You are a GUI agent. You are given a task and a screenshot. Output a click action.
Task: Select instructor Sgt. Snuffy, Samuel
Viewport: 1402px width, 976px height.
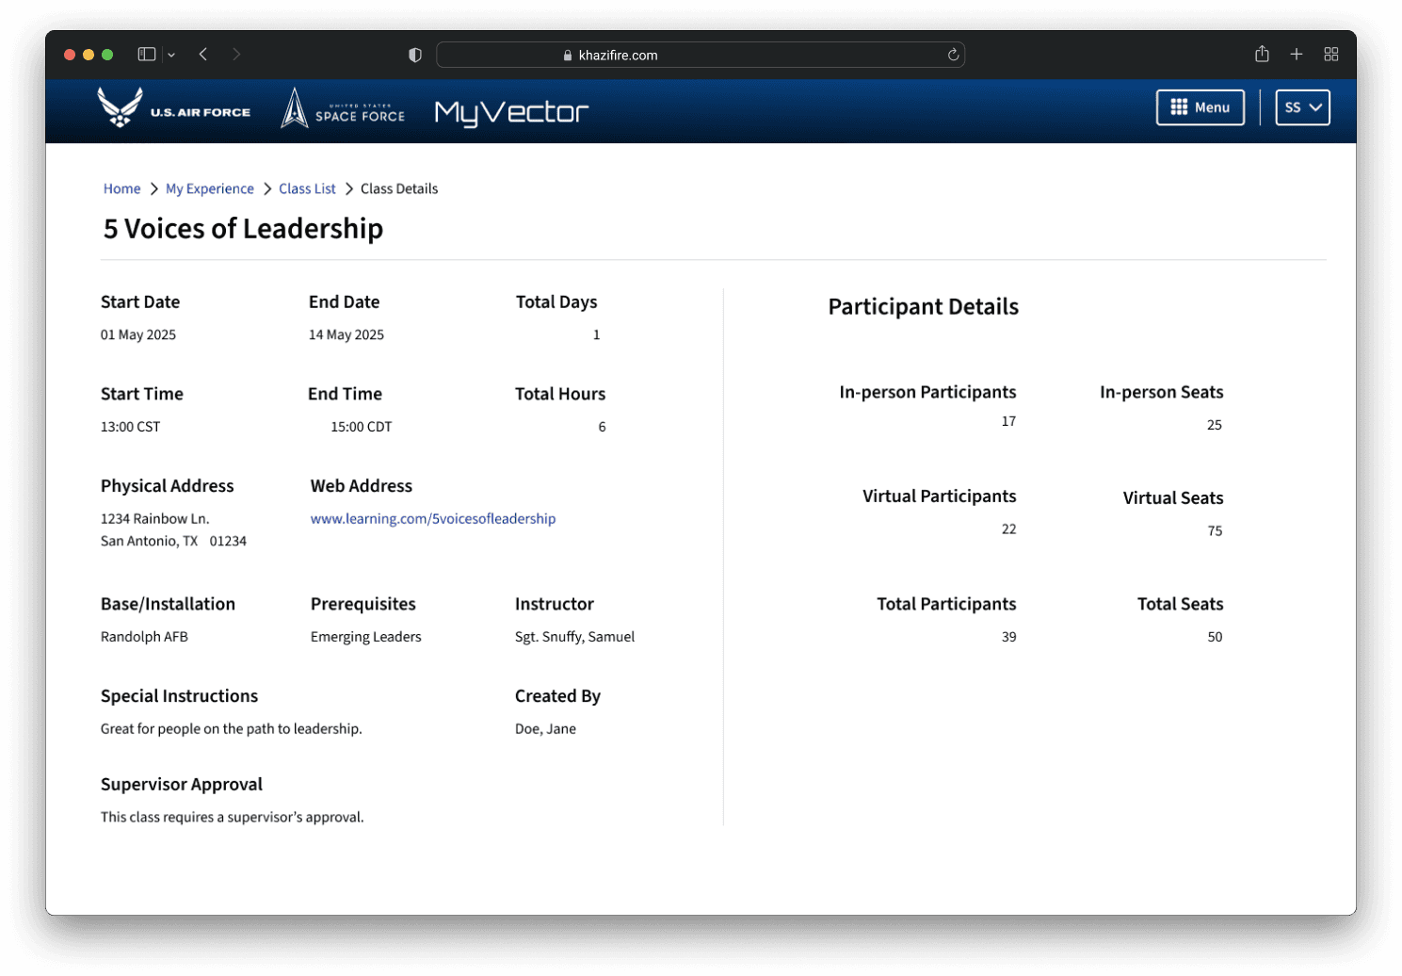tap(575, 637)
